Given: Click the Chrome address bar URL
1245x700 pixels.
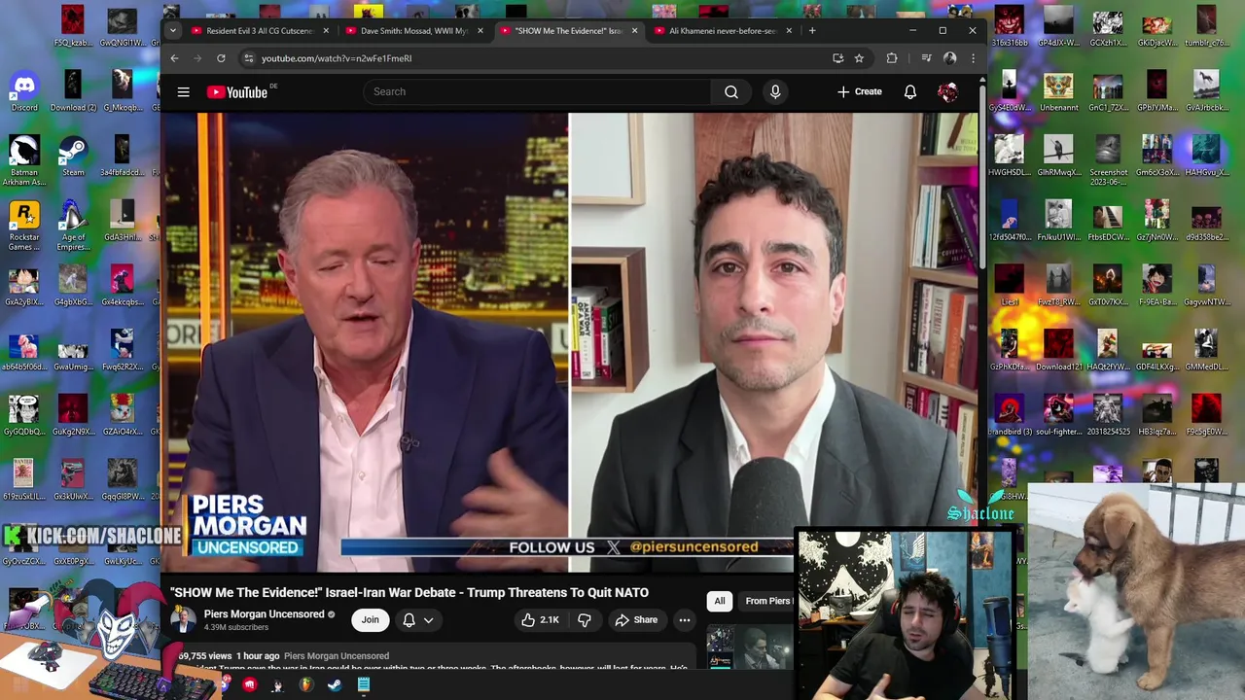Looking at the screenshot, I should 337,58.
